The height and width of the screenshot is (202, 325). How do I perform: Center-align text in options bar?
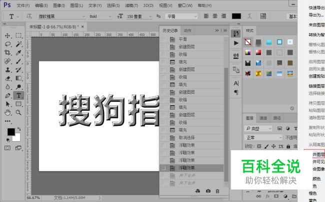coord(215,16)
